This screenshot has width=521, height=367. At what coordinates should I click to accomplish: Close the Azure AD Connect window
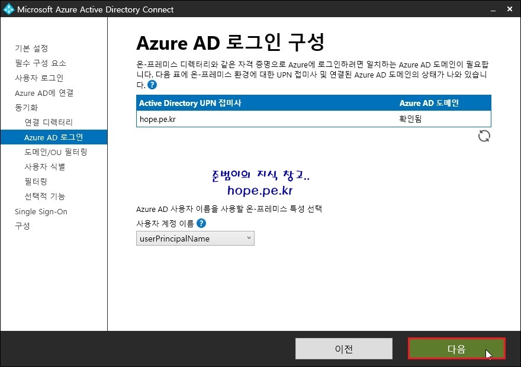[x=510, y=9]
